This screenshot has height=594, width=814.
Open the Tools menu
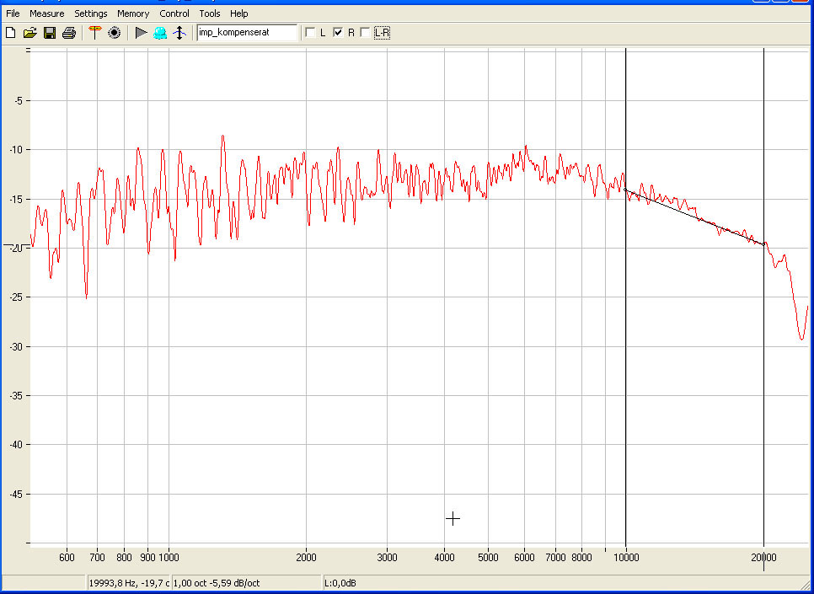tap(210, 13)
